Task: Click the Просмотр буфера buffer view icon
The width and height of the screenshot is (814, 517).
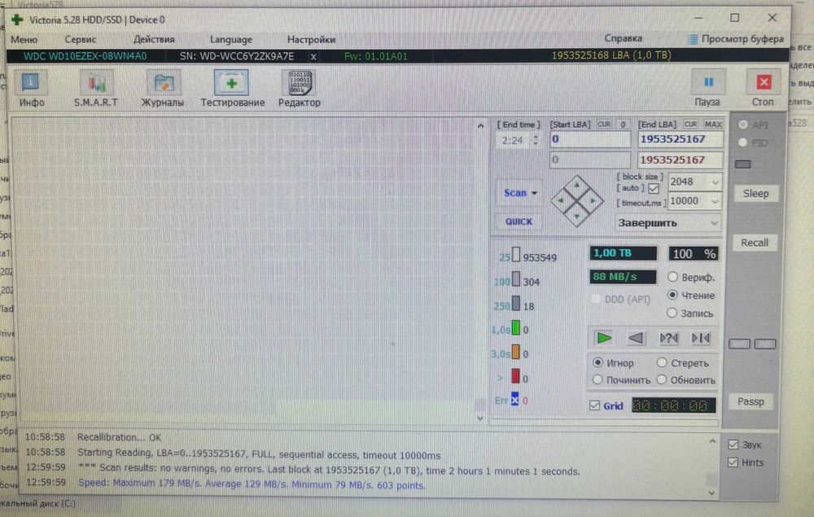Action: tap(693, 39)
